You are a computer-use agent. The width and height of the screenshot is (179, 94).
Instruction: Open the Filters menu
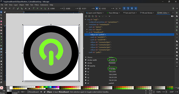click(x=37, y=5)
